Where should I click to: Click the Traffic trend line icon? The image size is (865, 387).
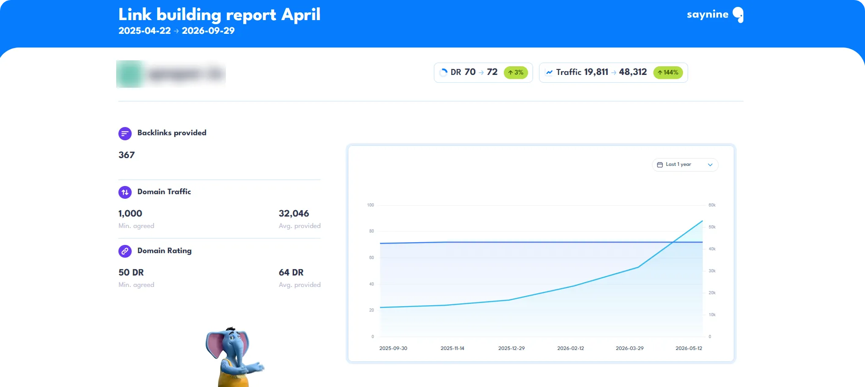(549, 72)
